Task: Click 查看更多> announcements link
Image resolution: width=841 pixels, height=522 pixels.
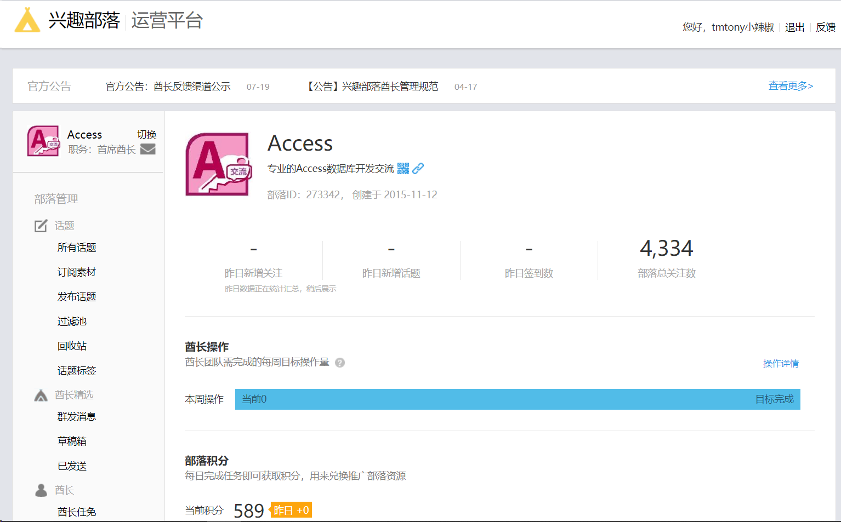Action: tap(791, 86)
